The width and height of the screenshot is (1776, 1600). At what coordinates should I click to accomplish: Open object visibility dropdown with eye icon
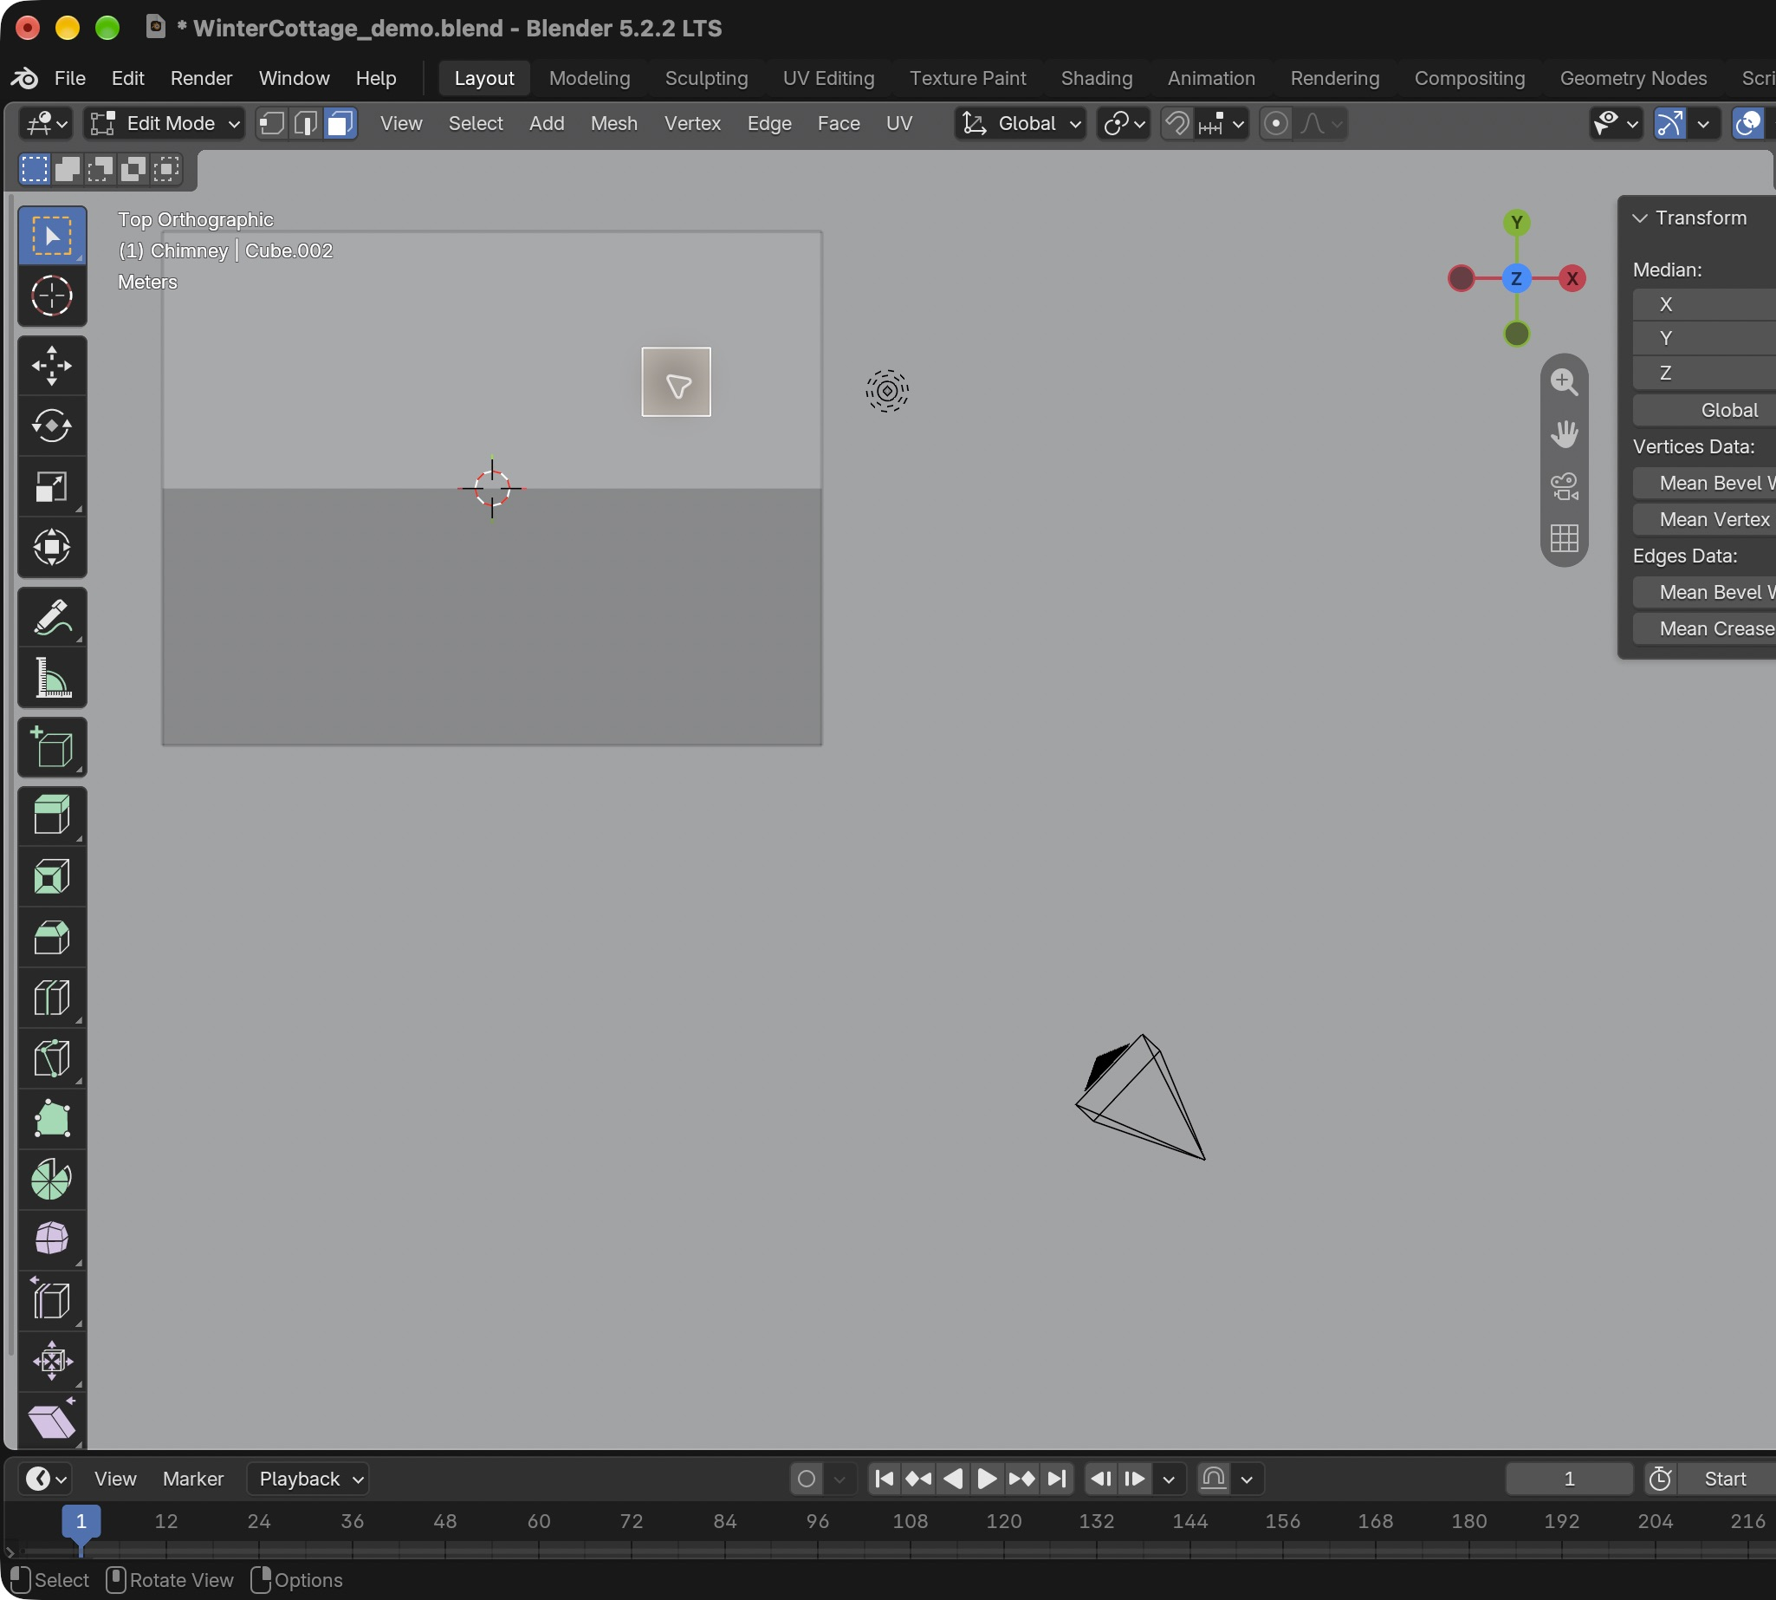pos(1615,124)
